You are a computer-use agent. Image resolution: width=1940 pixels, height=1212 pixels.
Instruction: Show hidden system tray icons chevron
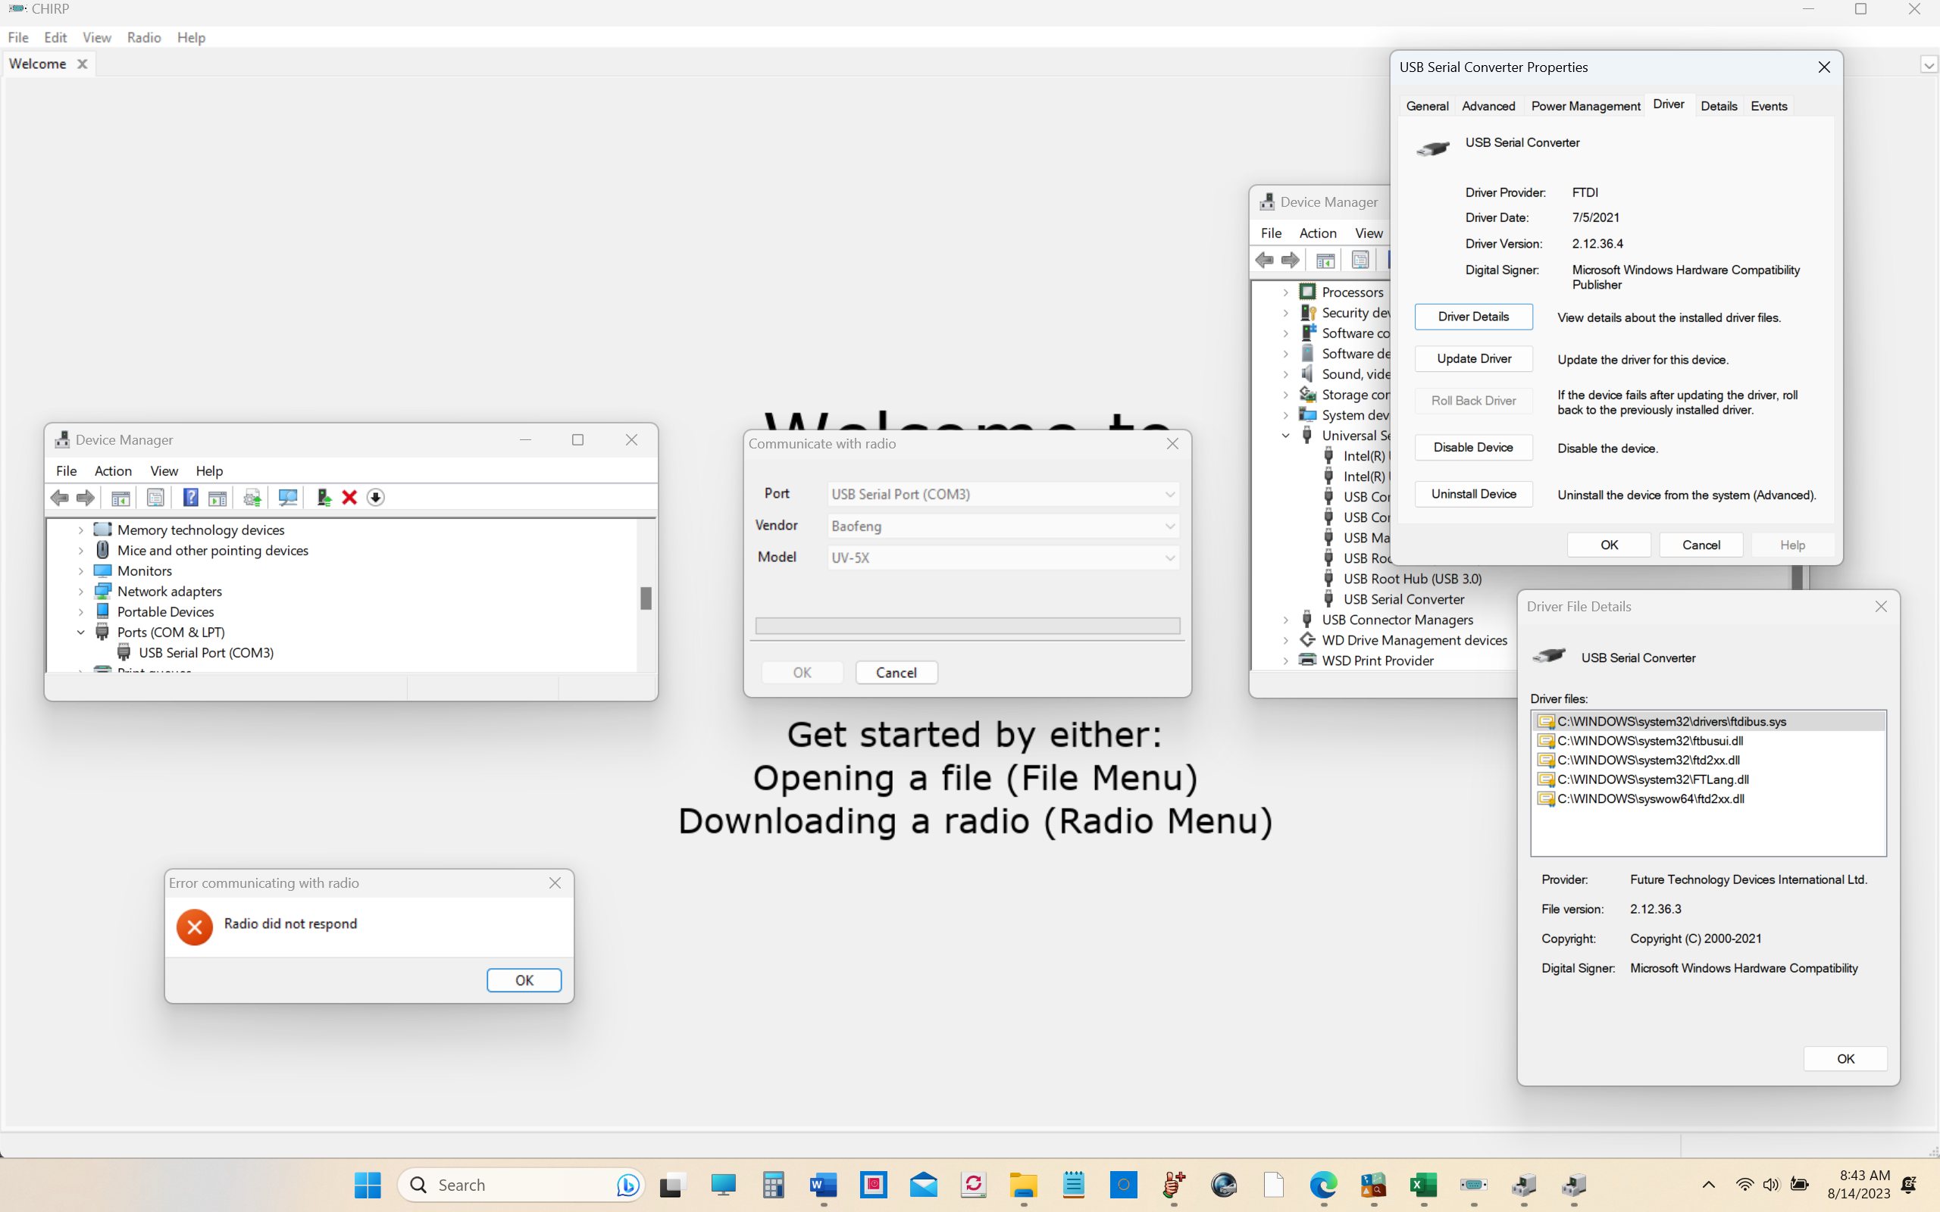coord(1708,1185)
